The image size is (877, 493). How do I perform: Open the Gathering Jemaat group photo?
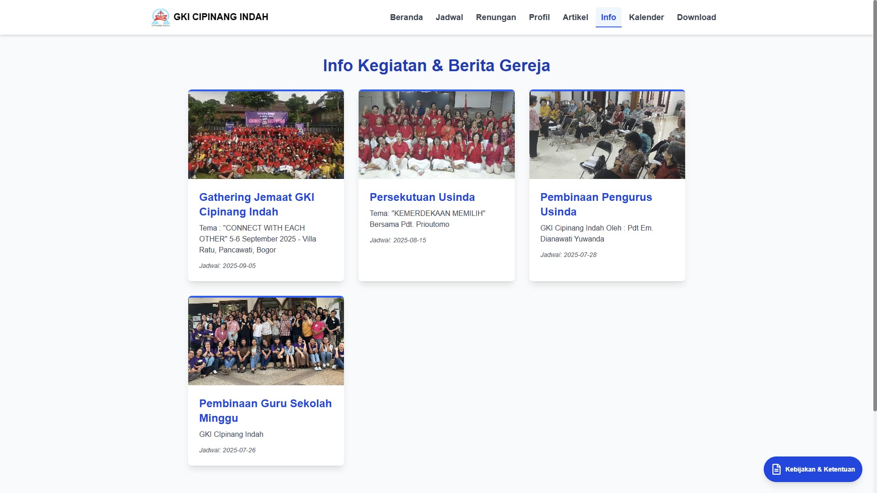[266, 135]
